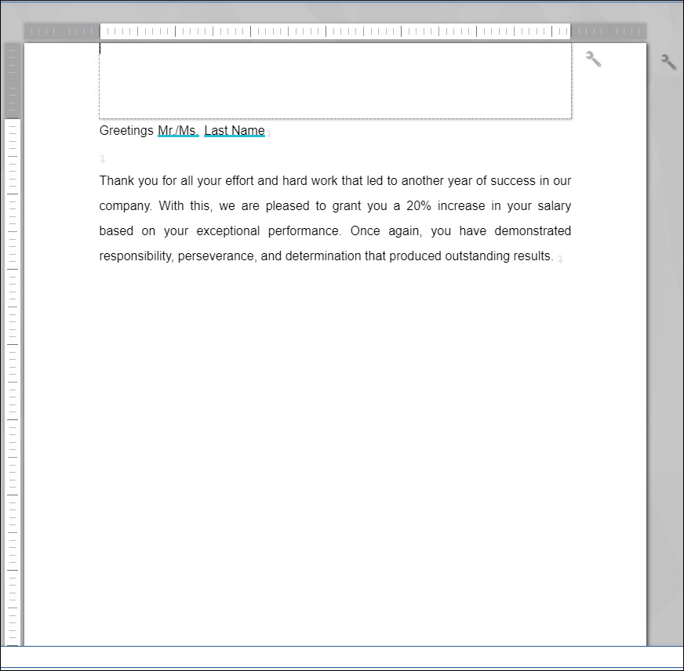The height and width of the screenshot is (671, 684).
Task: Place cursor on "Thank you" in the paragraph
Action: coord(126,181)
